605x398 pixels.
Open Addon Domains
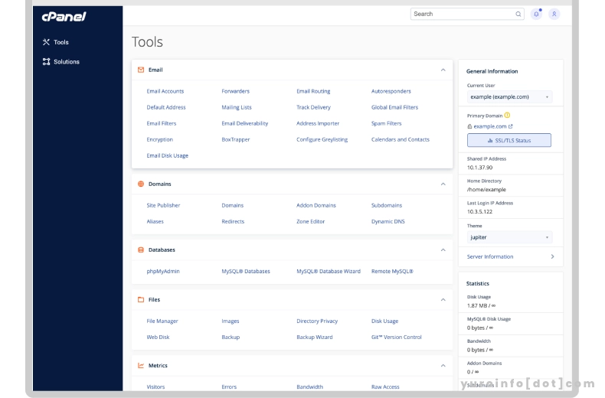tap(316, 205)
